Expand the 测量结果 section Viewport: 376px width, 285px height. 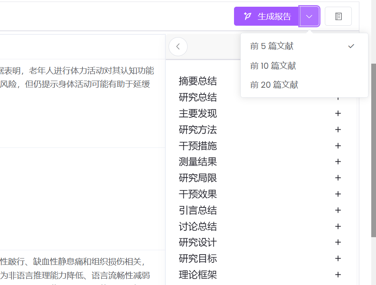click(338, 162)
